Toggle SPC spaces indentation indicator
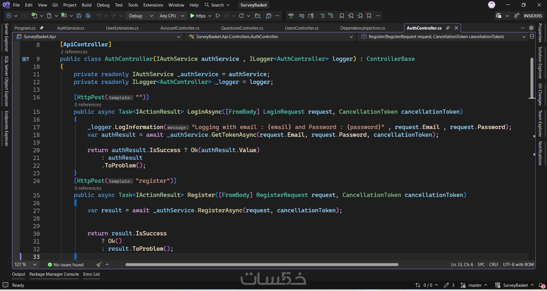The height and width of the screenshot is (291, 547). 481,265
